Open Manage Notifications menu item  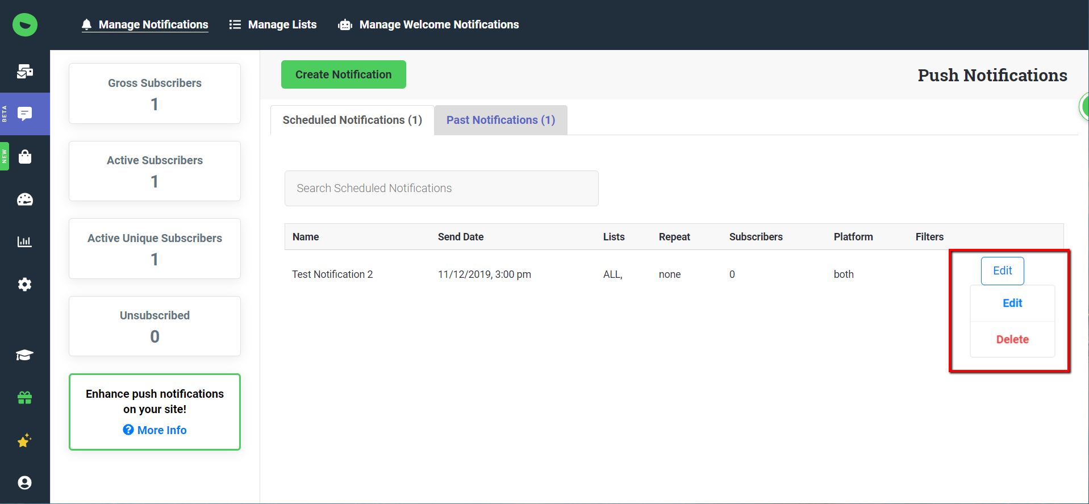[153, 24]
